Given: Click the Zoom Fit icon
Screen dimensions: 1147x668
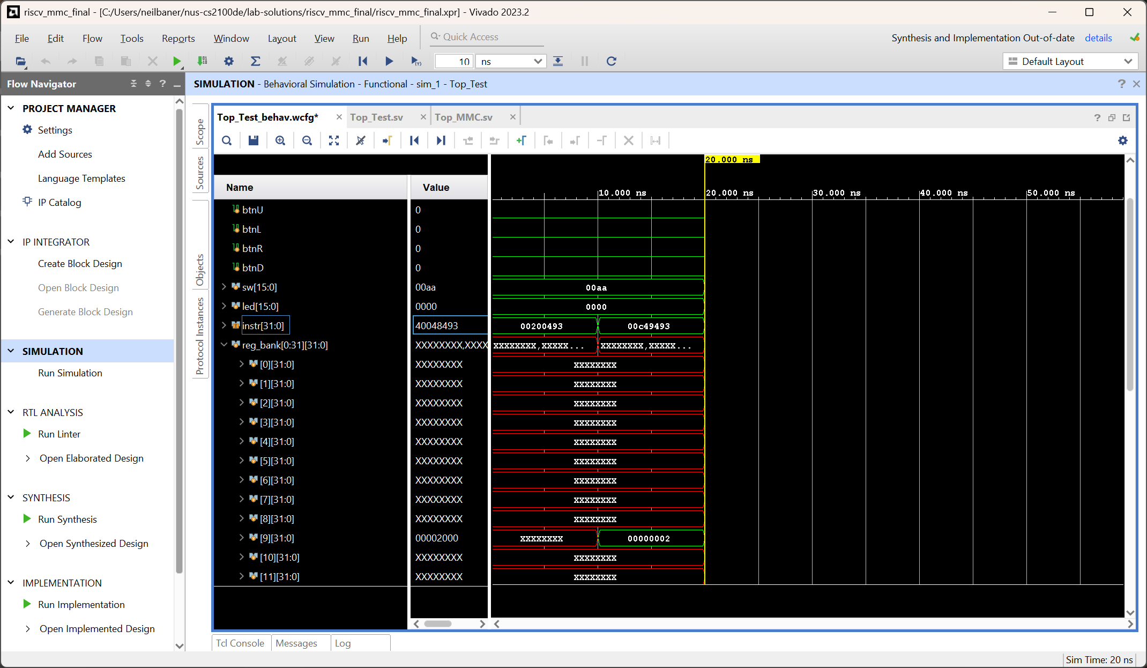Looking at the screenshot, I should pos(334,140).
